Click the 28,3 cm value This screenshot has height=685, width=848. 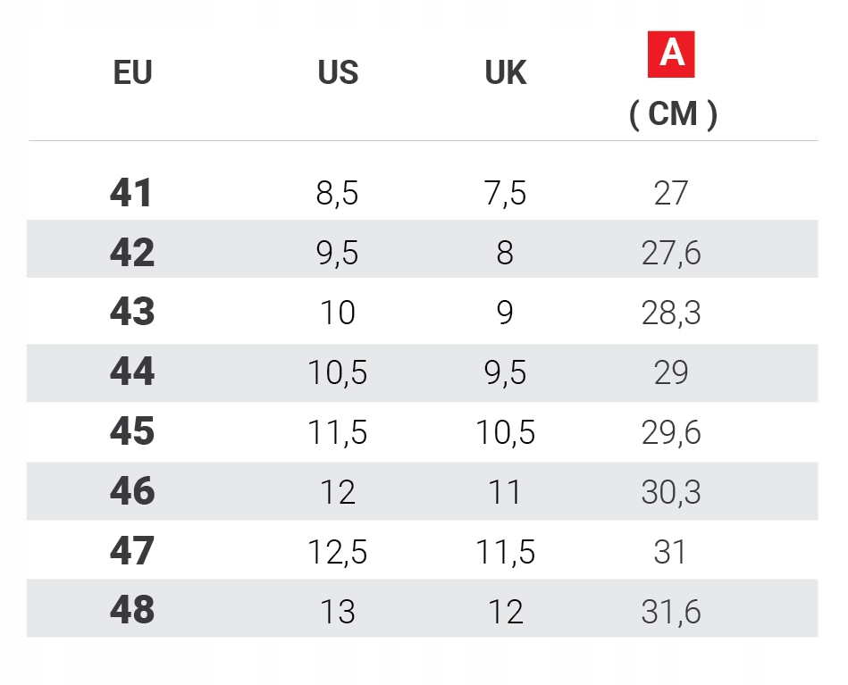coord(671,313)
